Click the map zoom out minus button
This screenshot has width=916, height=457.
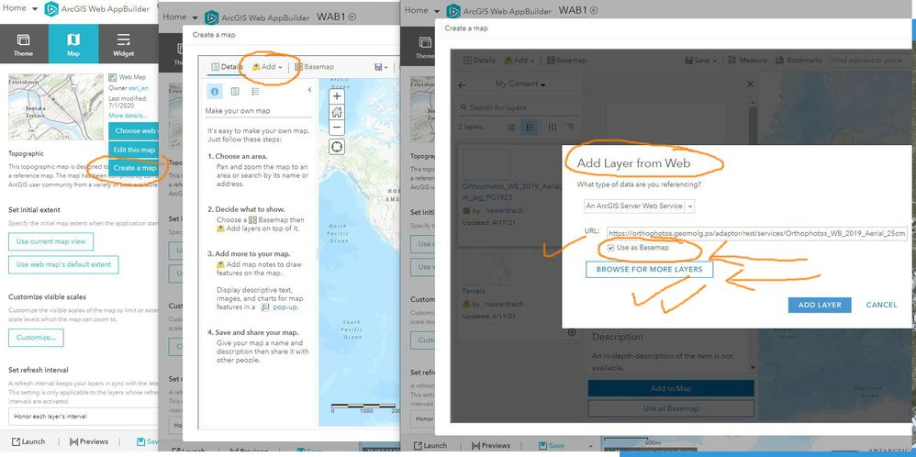tap(337, 128)
